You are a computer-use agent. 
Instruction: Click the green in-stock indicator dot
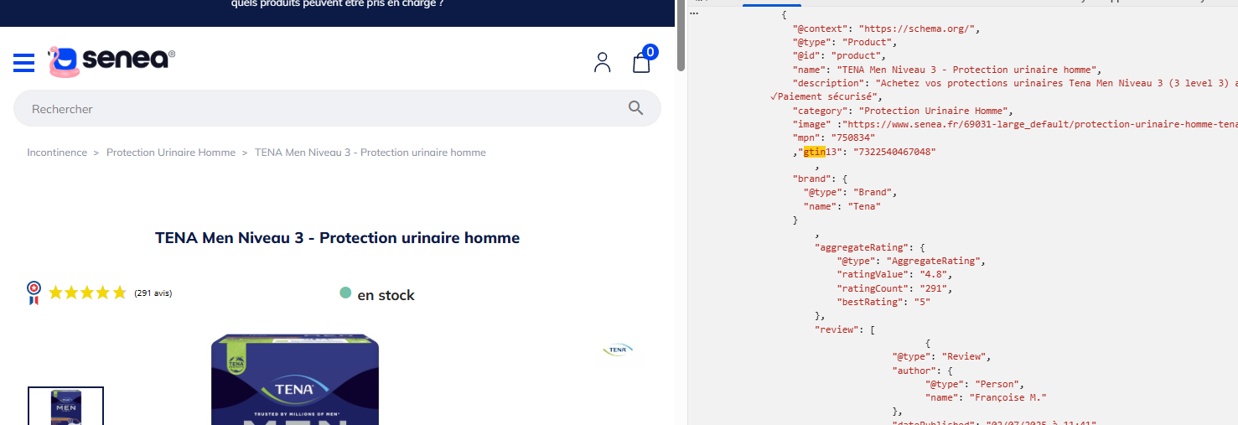[x=345, y=293]
